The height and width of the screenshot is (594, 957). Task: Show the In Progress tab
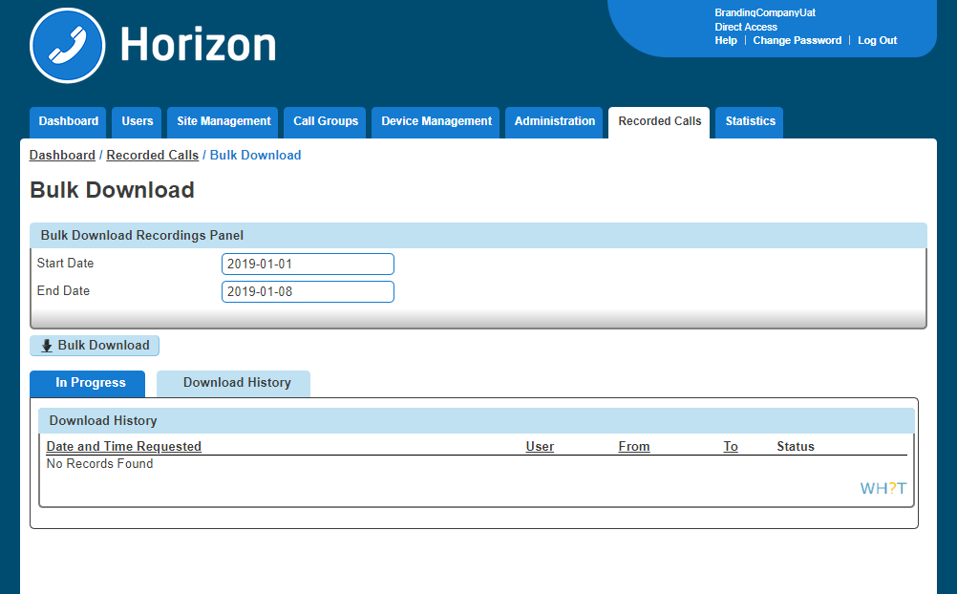[x=87, y=383]
